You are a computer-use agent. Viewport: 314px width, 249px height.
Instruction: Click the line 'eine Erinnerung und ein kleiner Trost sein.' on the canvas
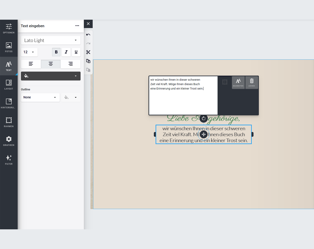pos(204,140)
